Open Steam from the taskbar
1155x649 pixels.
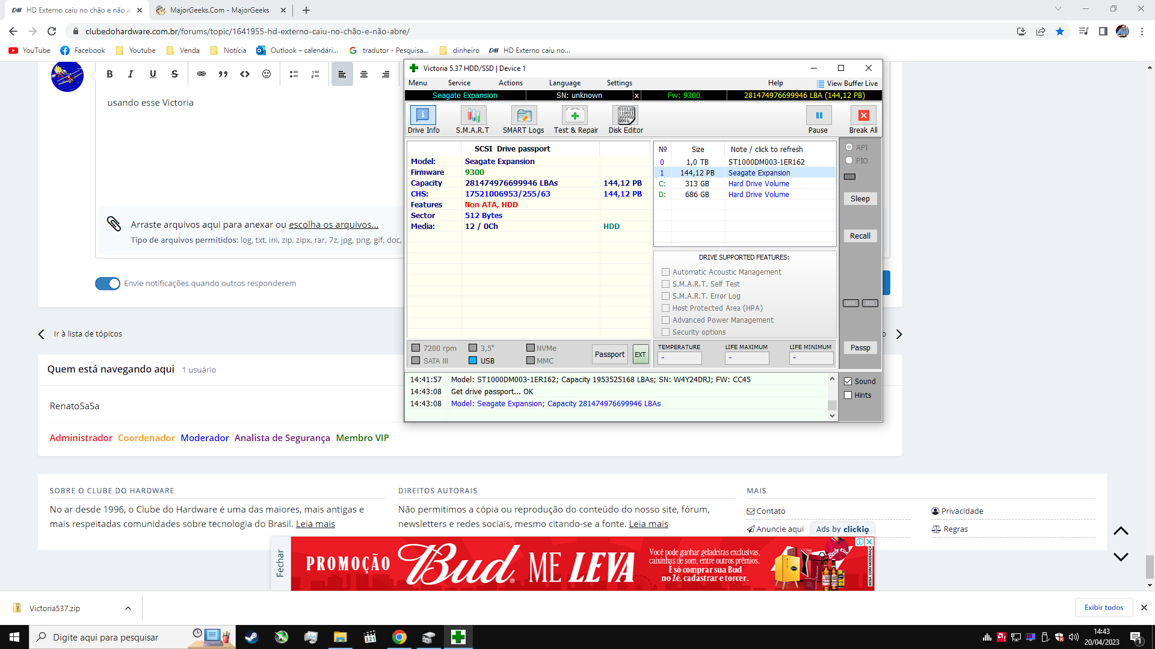pyautogui.click(x=252, y=637)
